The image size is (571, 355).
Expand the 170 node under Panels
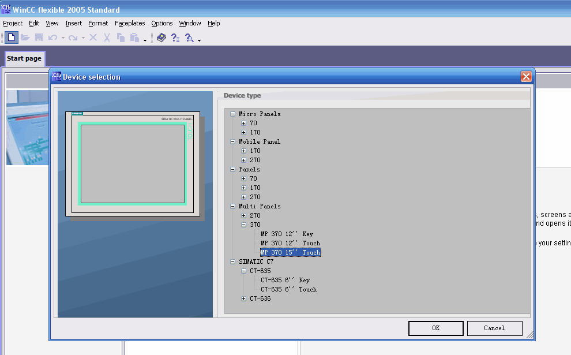coord(243,188)
